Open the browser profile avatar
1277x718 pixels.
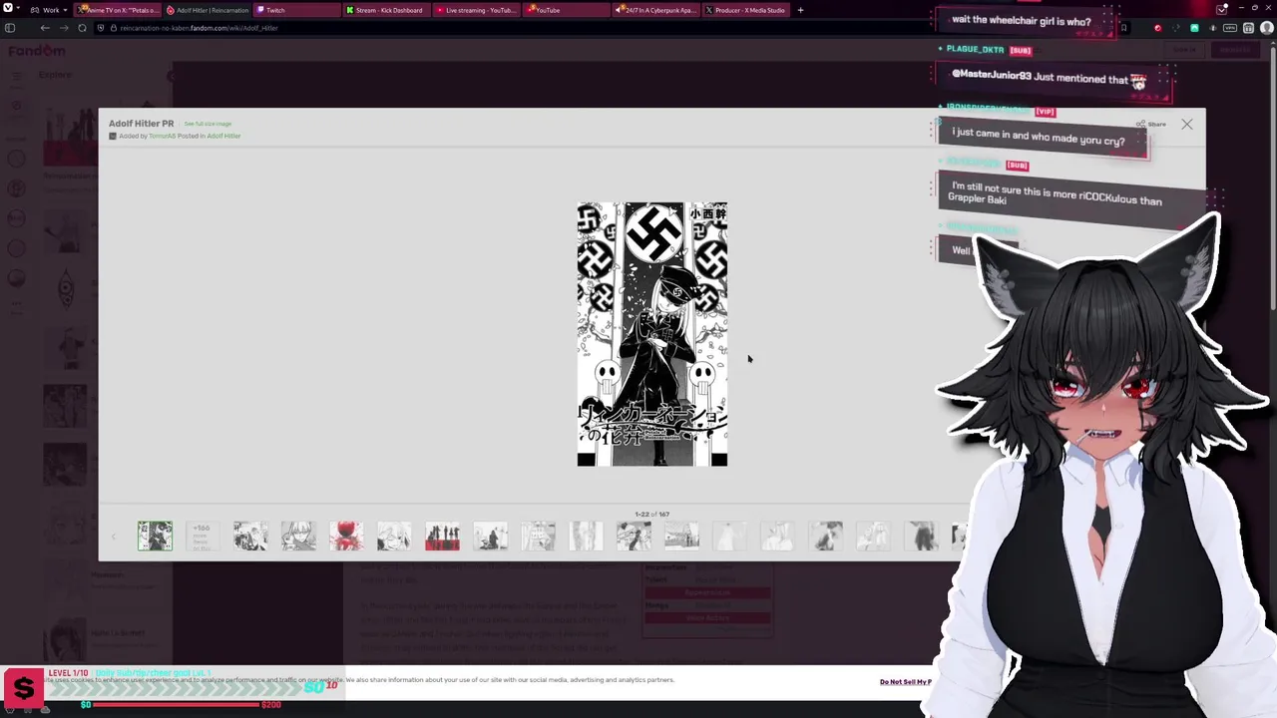tap(1266, 28)
